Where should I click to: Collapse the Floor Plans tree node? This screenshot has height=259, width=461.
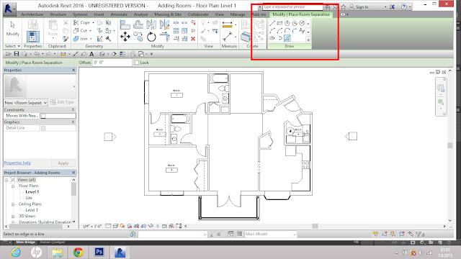tap(13, 186)
